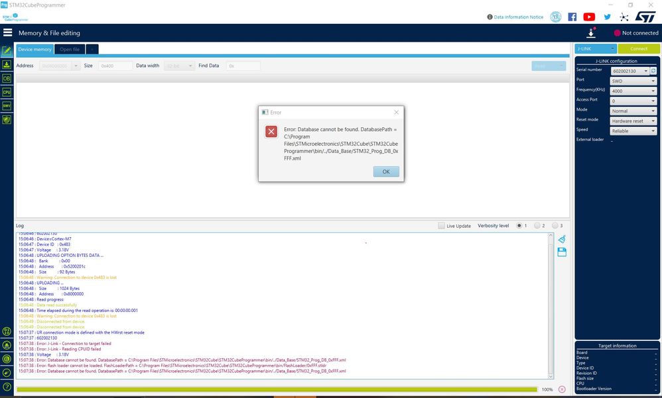Click the log line 'J-Link - Connection to target failed'
The image size is (662, 398).
coord(64,344)
